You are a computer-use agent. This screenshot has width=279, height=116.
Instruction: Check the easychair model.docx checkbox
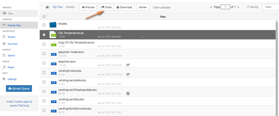point(44,53)
